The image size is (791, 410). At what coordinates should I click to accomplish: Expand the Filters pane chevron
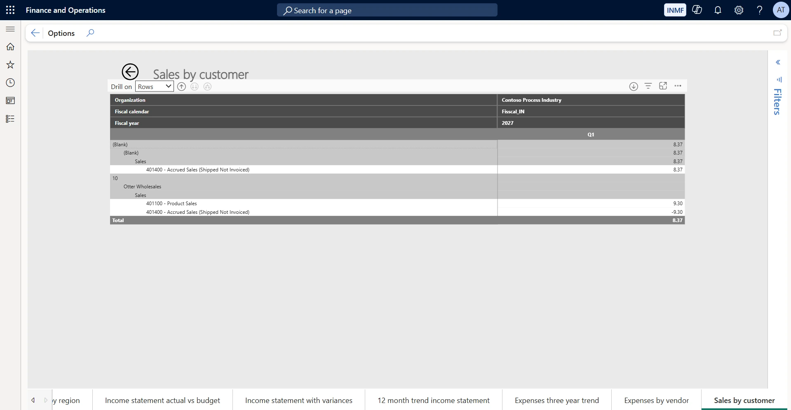click(x=778, y=63)
